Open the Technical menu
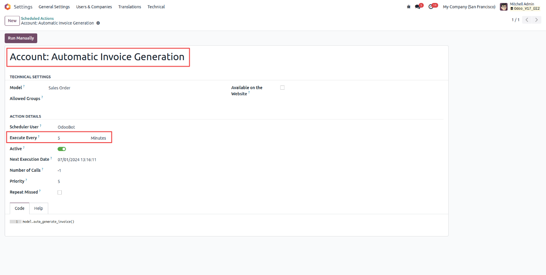 point(156,7)
